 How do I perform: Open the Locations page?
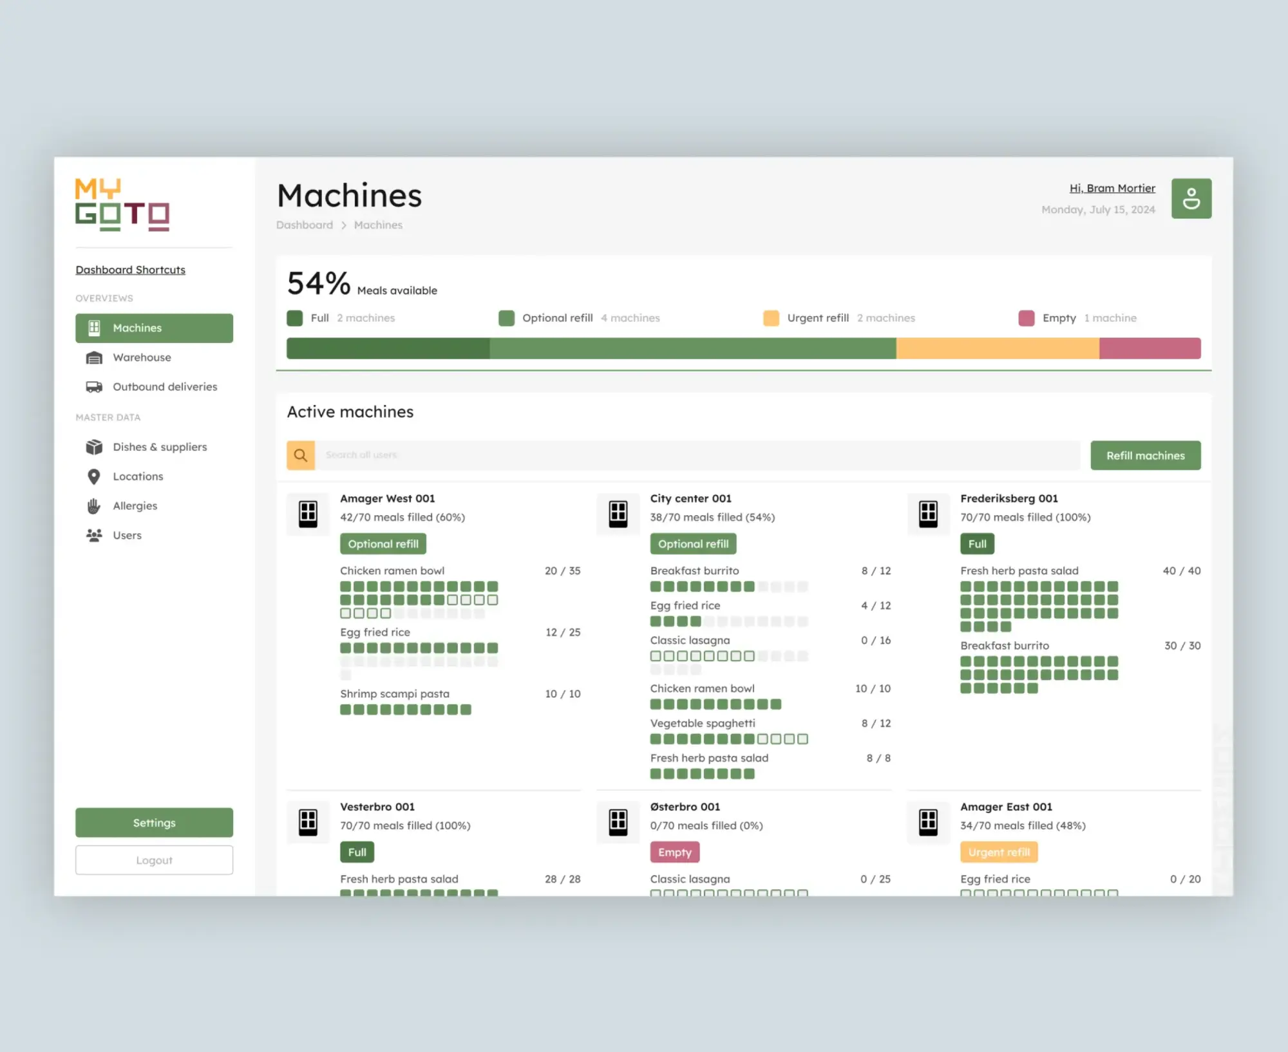[138, 476]
